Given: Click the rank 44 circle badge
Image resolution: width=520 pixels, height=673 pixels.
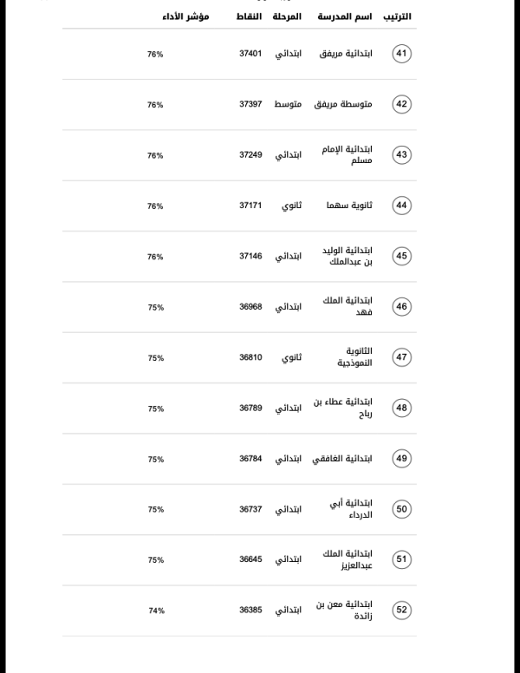Looking at the screenshot, I should pos(401,206).
